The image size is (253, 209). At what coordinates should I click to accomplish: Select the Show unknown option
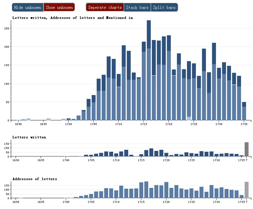click(59, 7)
